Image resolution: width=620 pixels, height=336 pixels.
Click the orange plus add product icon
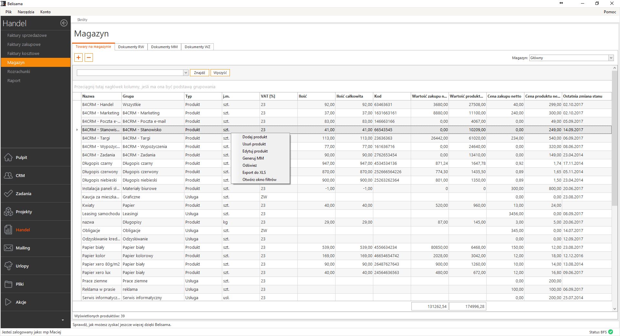pyautogui.click(x=78, y=58)
